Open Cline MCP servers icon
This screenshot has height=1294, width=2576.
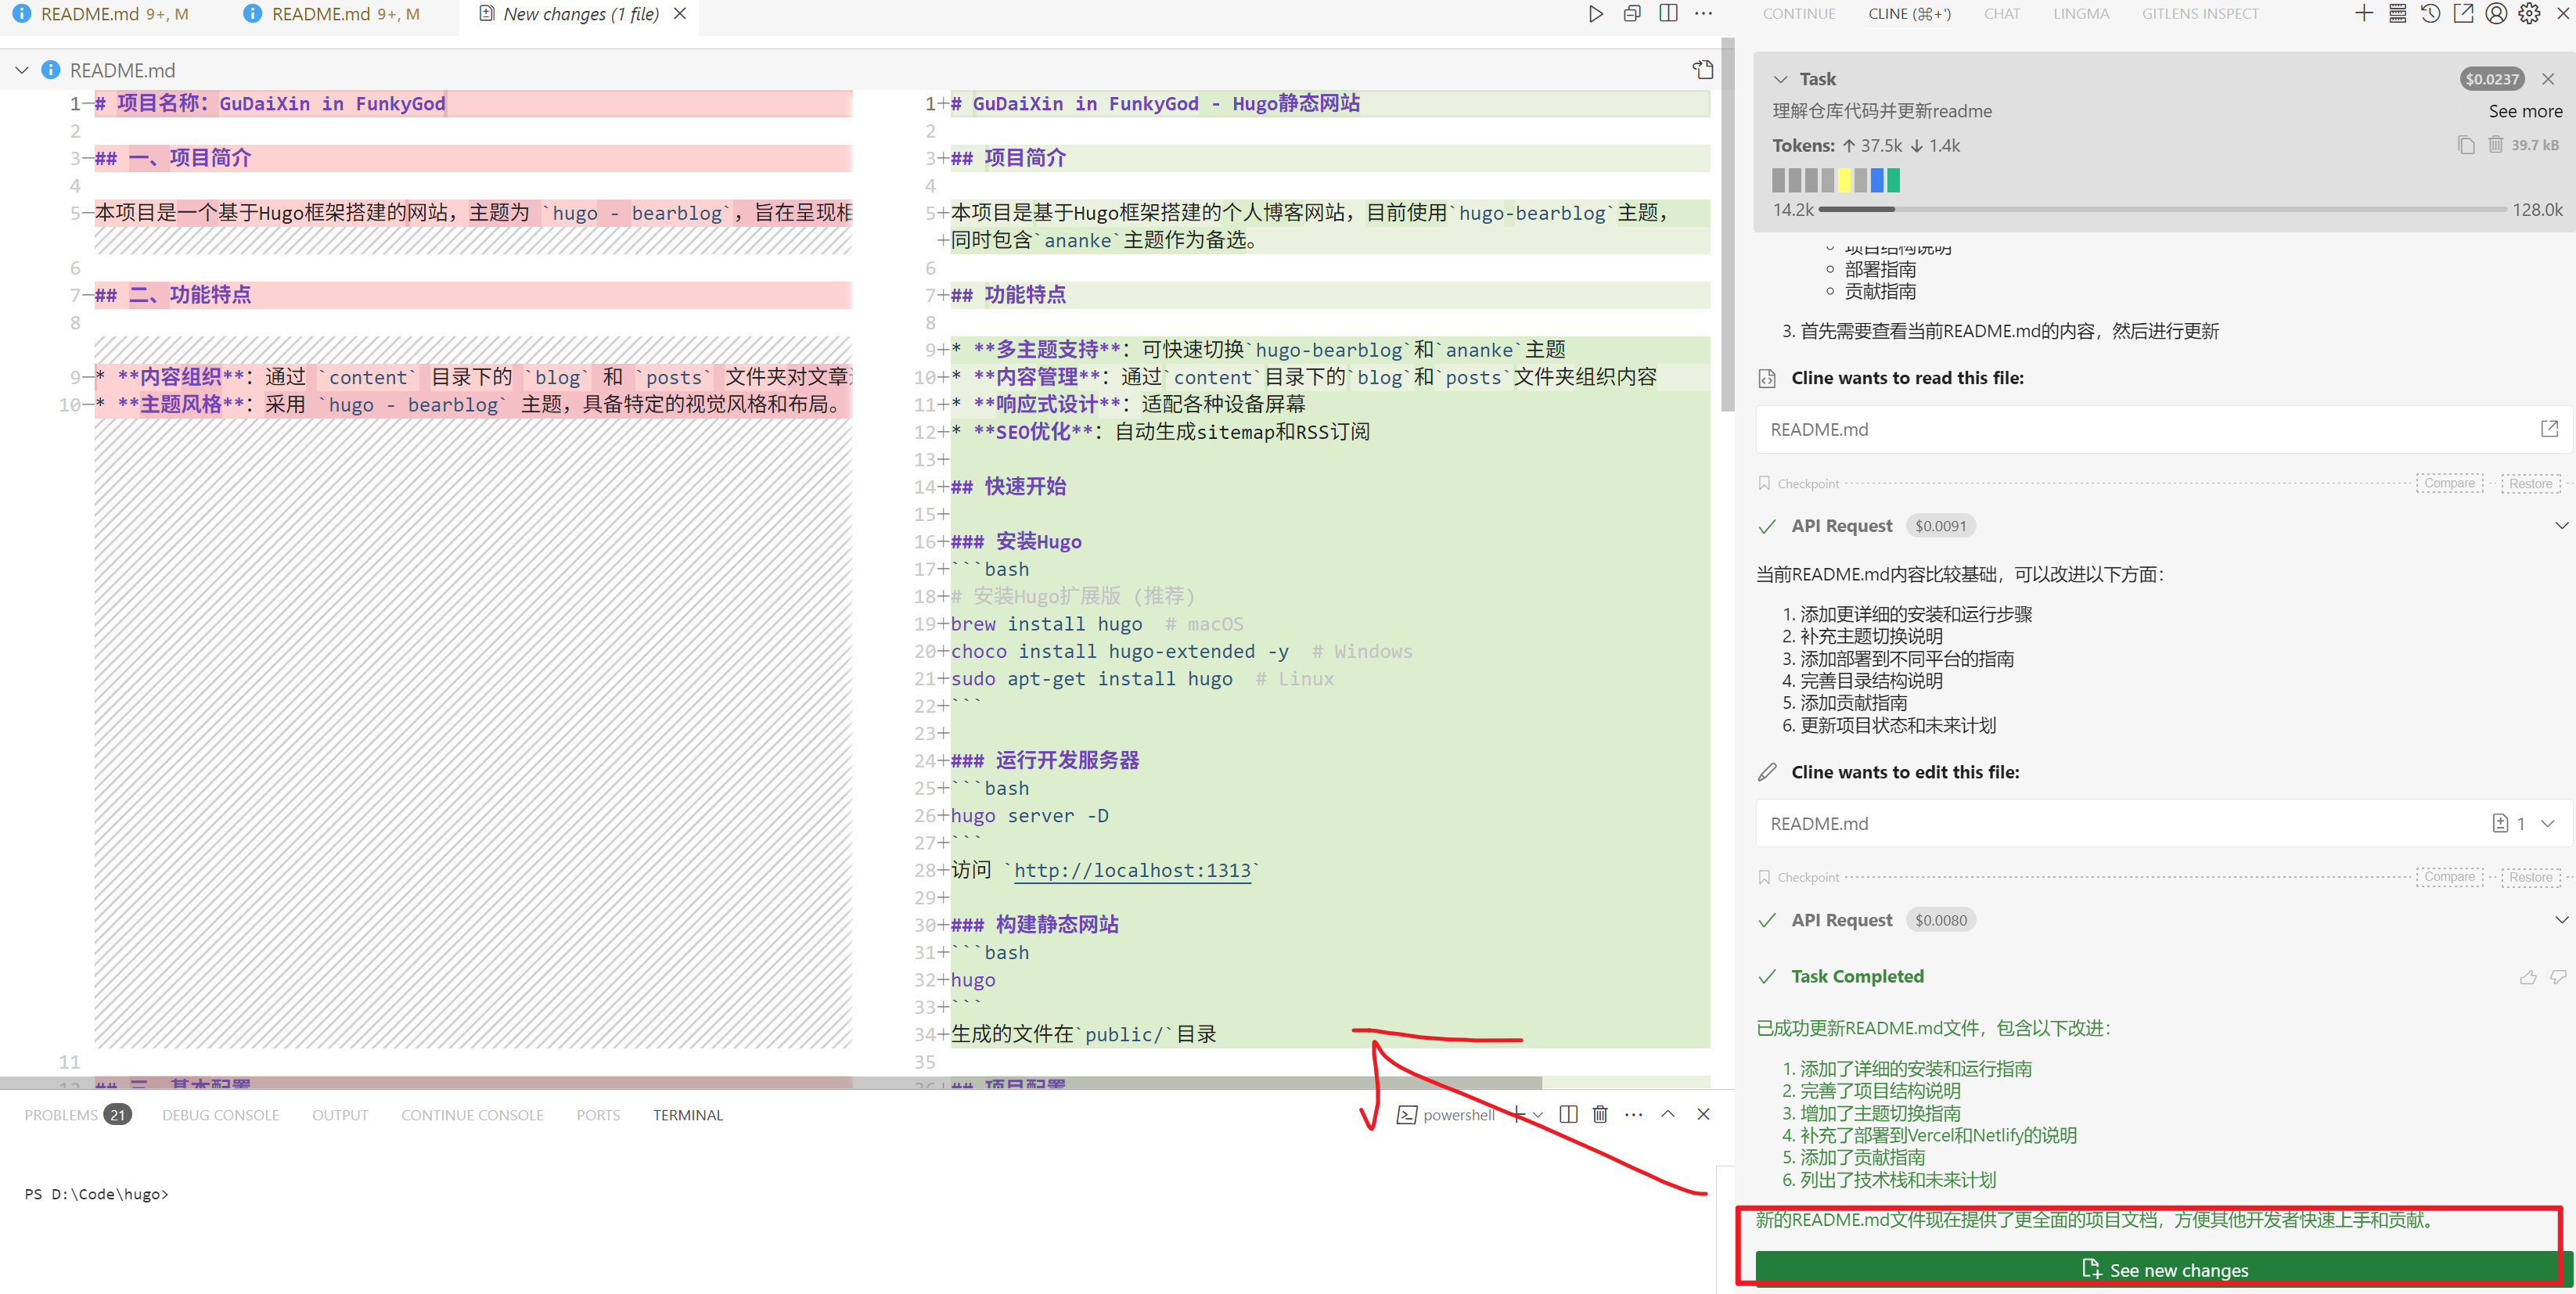tap(2397, 14)
